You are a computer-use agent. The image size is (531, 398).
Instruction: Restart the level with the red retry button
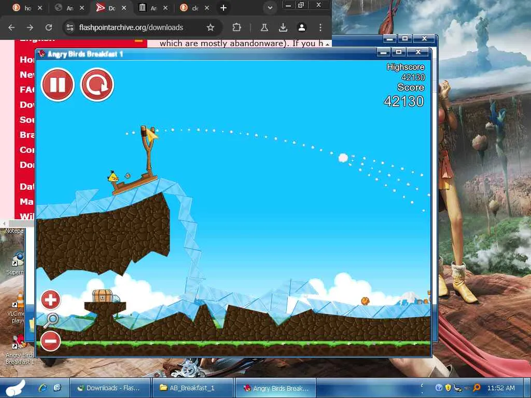coord(97,84)
